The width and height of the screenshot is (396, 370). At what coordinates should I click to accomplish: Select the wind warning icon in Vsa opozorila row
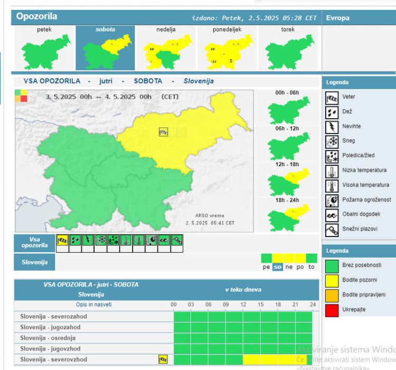[62, 240]
